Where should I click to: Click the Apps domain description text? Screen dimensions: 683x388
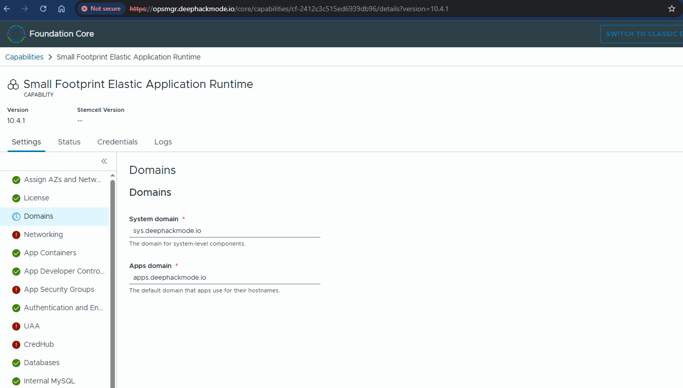(x=204, y=290)
